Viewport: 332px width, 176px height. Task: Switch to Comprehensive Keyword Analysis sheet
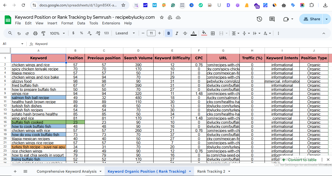(x=67, y=171)
